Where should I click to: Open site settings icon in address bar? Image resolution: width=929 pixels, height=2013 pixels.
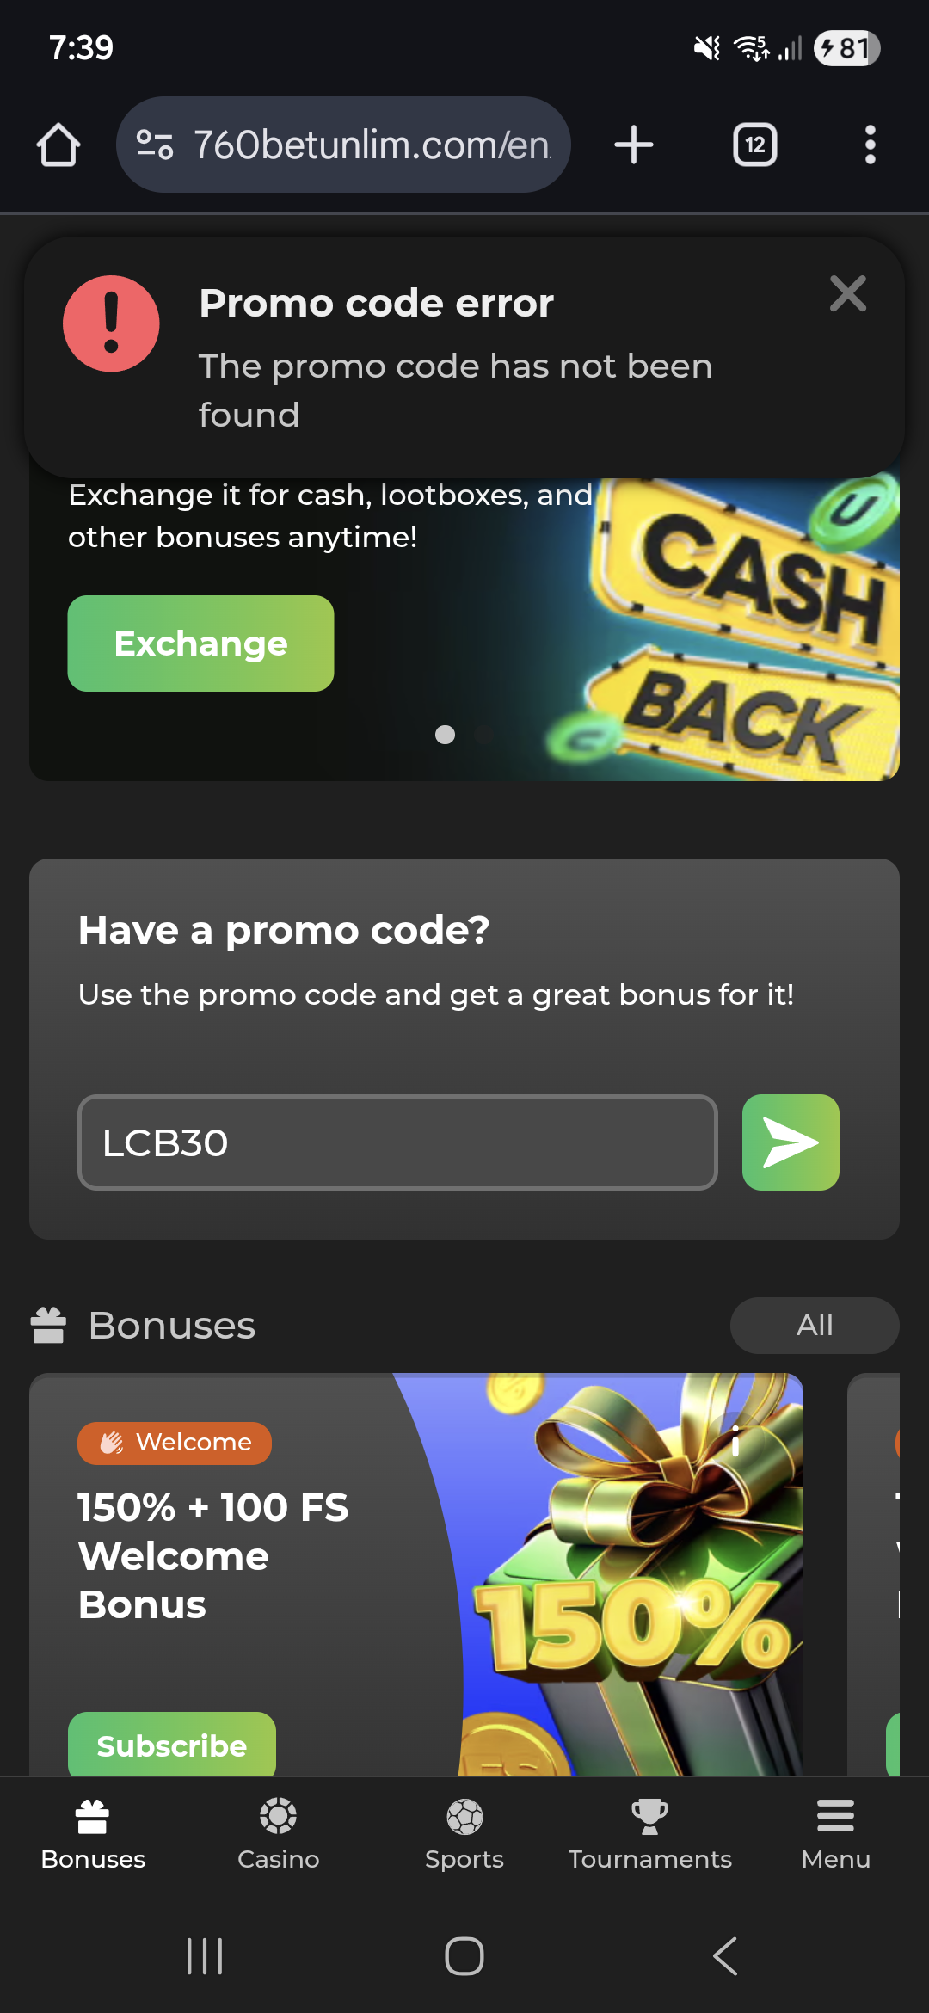(x=156, y=145)
